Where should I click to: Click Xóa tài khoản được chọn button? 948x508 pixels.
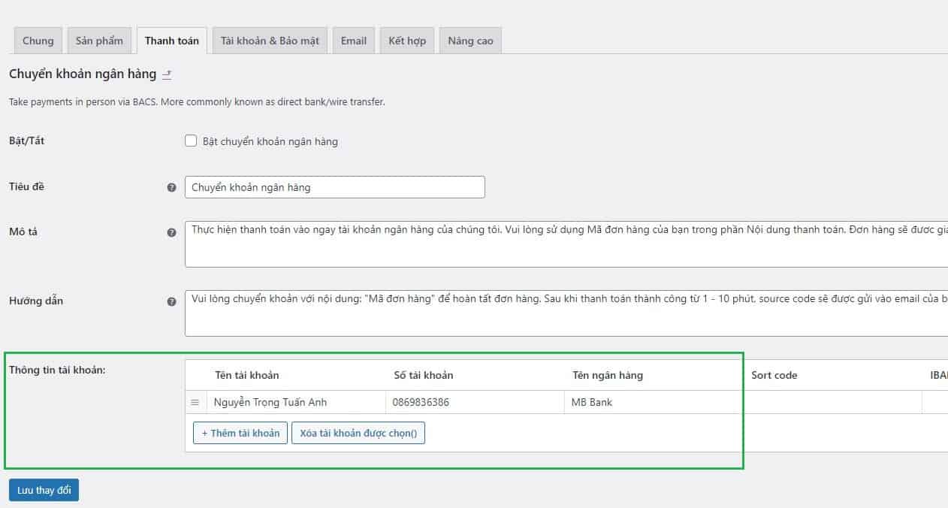(358, 433)
